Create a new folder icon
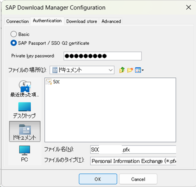The image size is (196, 187). pos(130,70)
